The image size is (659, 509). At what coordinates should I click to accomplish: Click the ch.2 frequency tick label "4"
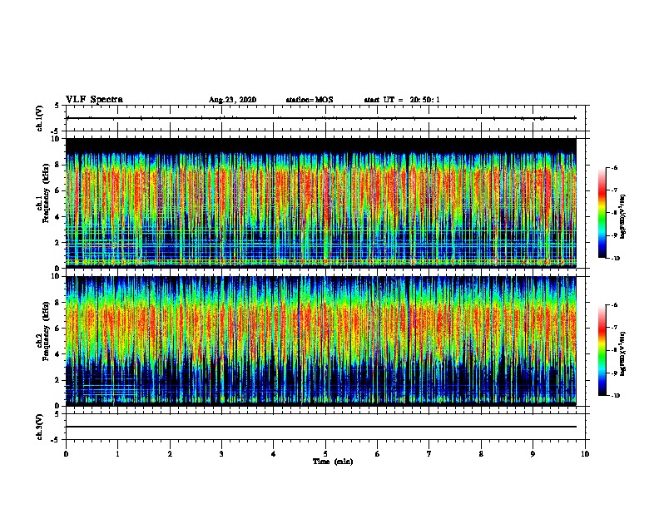click(x=58, y=354)
